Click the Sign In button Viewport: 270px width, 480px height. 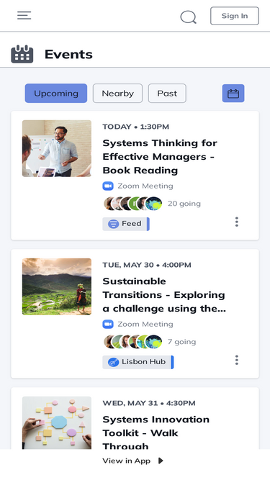pos(235,16)
